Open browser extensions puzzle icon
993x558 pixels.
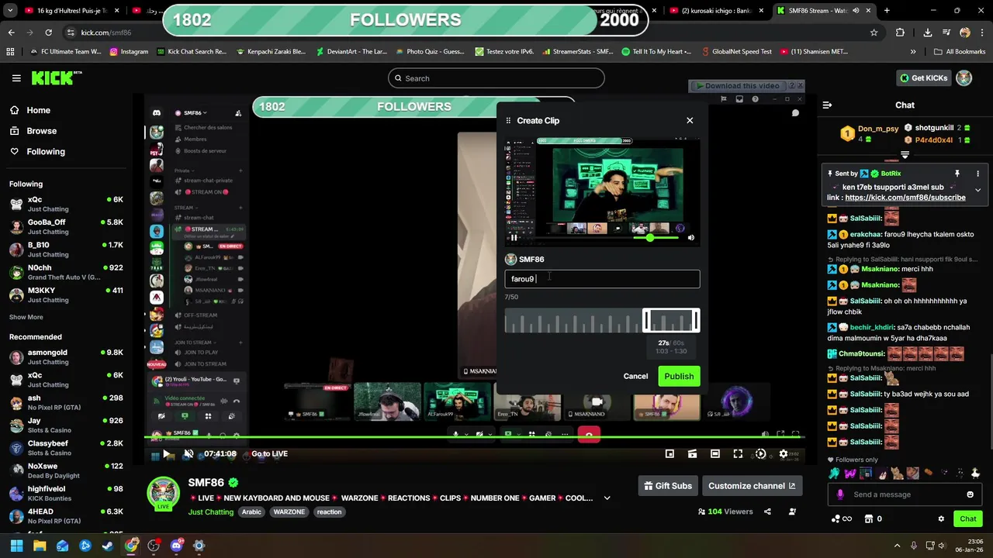pyautogui.click(x=900, y=33)
